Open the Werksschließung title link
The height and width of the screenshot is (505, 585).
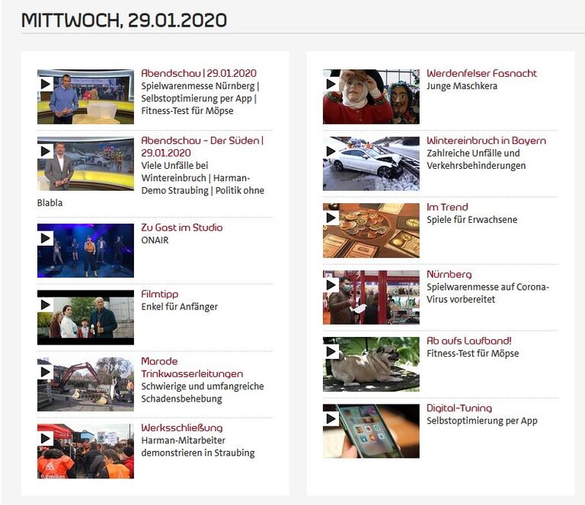tap(182, 428)
